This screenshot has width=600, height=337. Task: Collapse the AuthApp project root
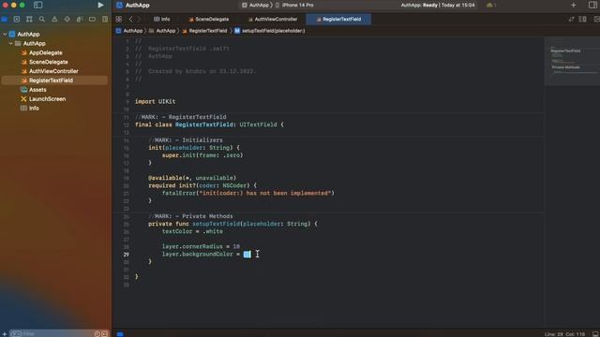[5, 34]
